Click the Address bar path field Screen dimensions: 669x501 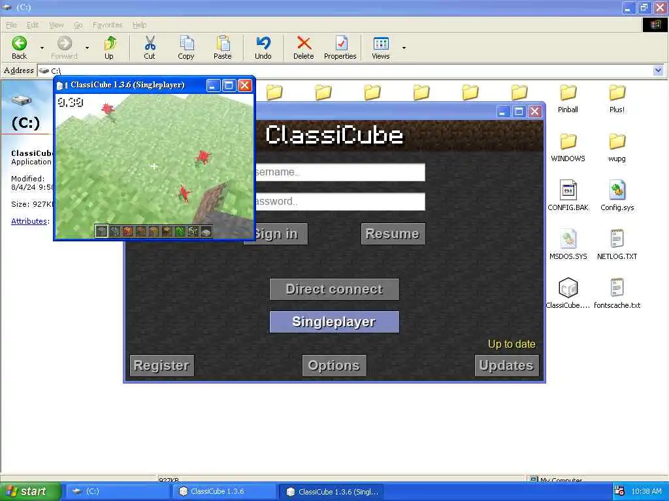[x=346, y=70]
